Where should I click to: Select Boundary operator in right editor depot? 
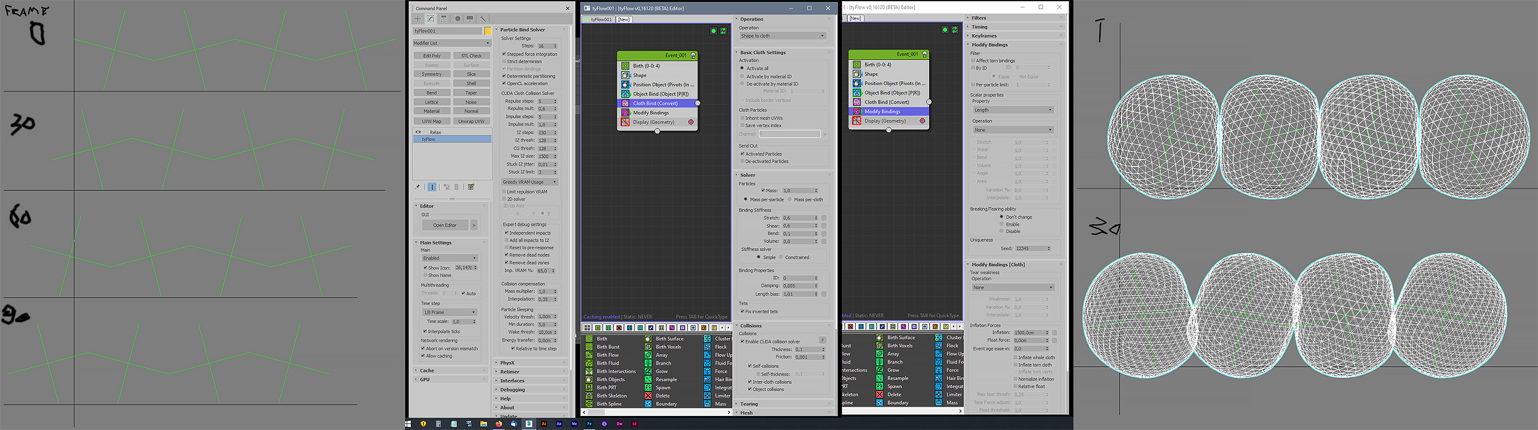coord(898,402)
